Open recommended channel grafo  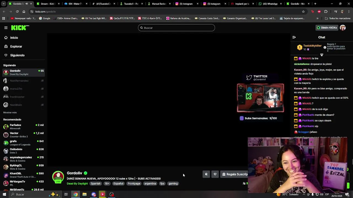[23, 143]
